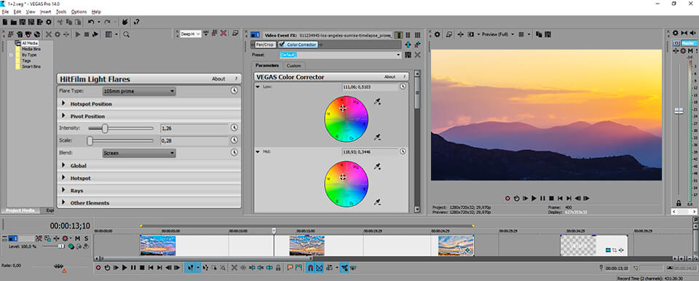This screenshot has height=281, width=699.
Task: Click Play button under the video preview
Action: 534,198
